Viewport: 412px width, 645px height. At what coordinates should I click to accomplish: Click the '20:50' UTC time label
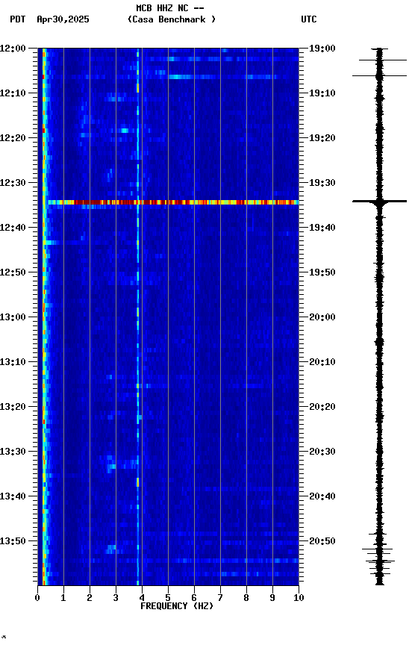pyautogui.click(x=322, y=541)
